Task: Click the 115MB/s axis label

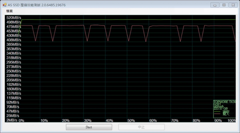Action: click(14, 98)
